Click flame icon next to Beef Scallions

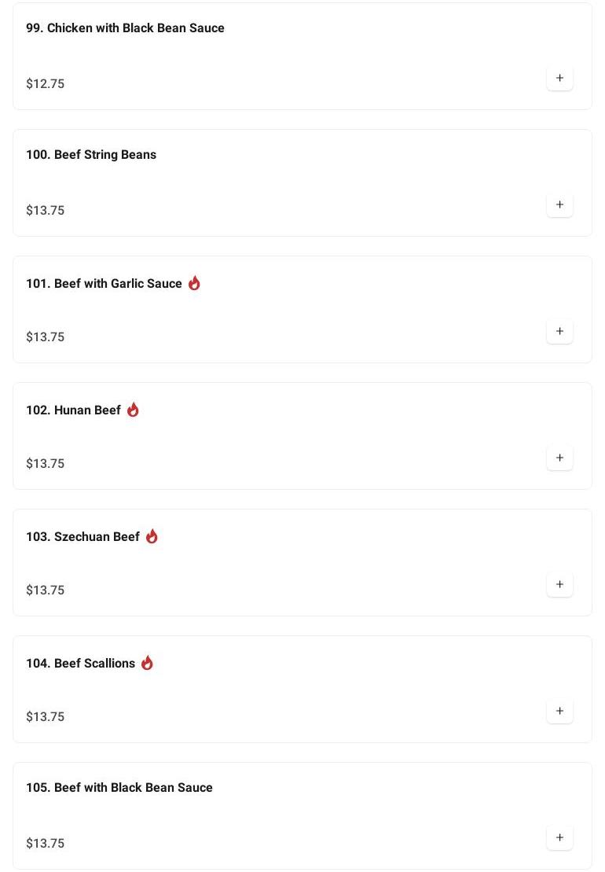(147, 663)
